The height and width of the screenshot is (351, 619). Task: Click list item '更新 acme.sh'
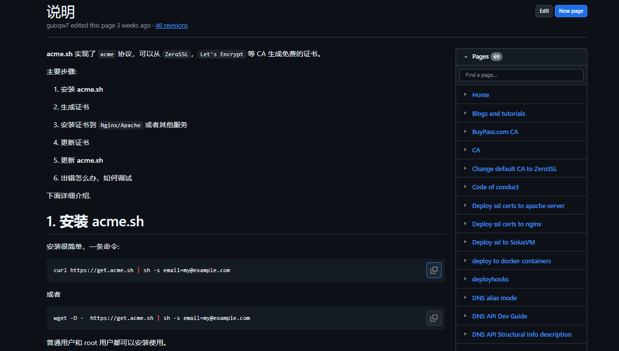(82, 160)
